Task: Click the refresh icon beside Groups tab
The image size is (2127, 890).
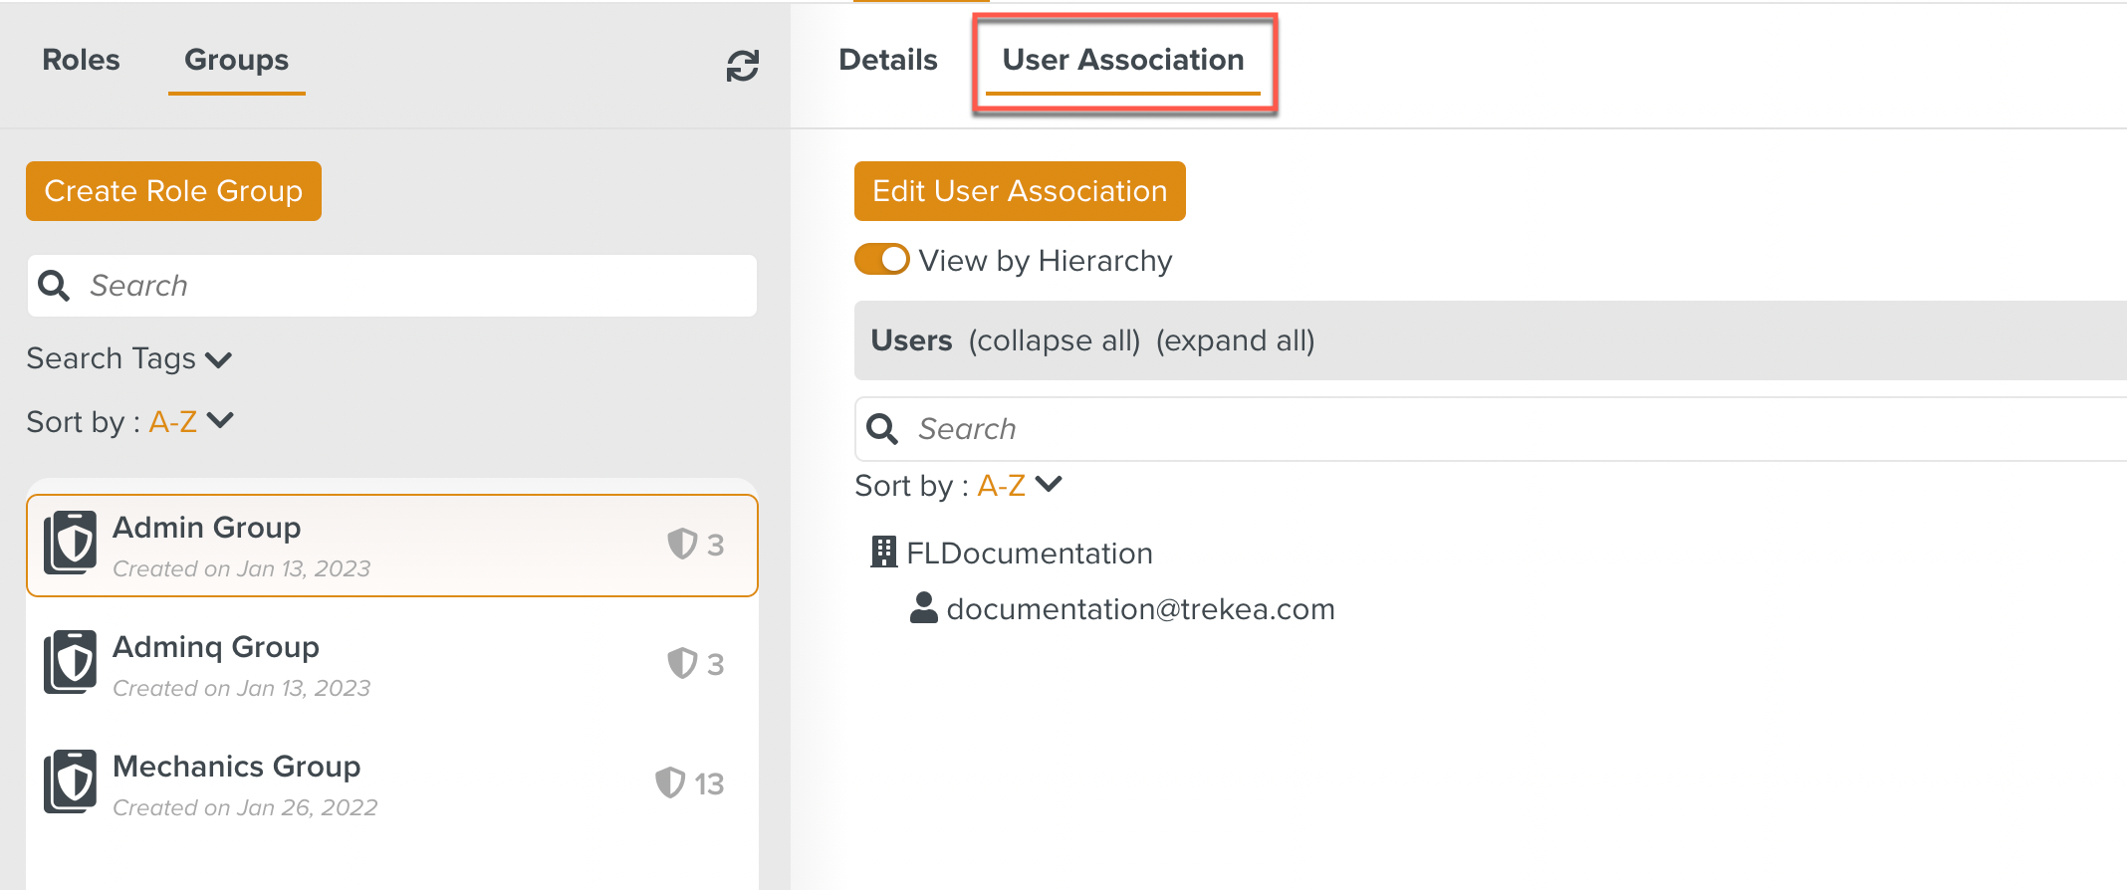Action: point(742,66)
